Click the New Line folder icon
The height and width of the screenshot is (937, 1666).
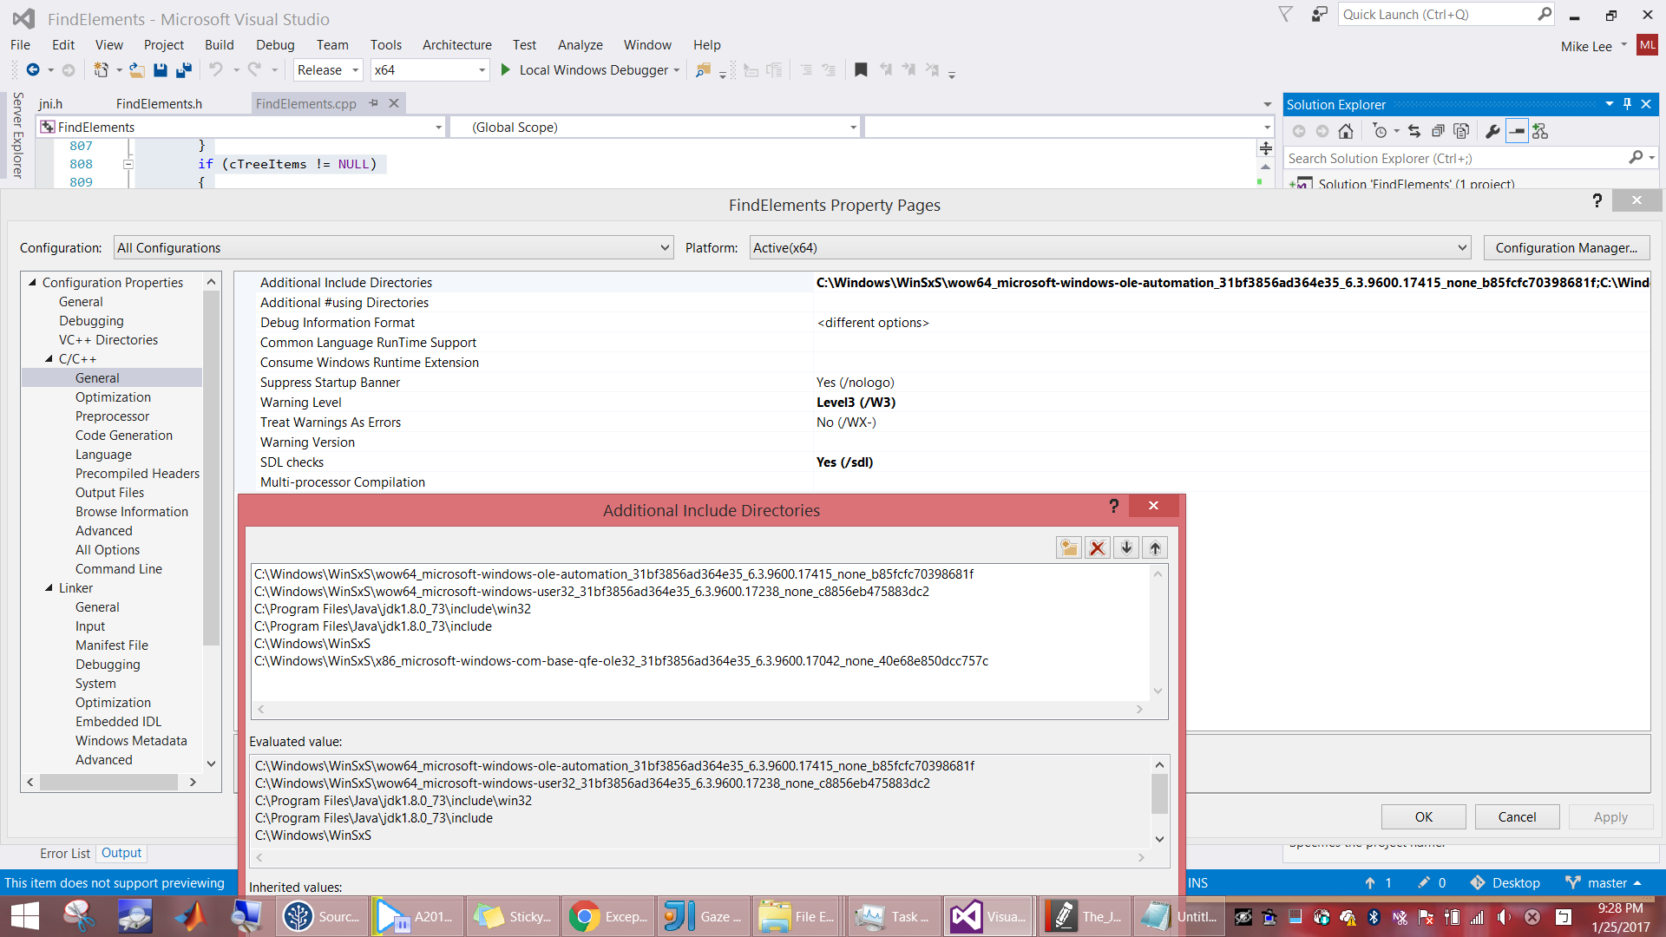[x=1068, y=547]
